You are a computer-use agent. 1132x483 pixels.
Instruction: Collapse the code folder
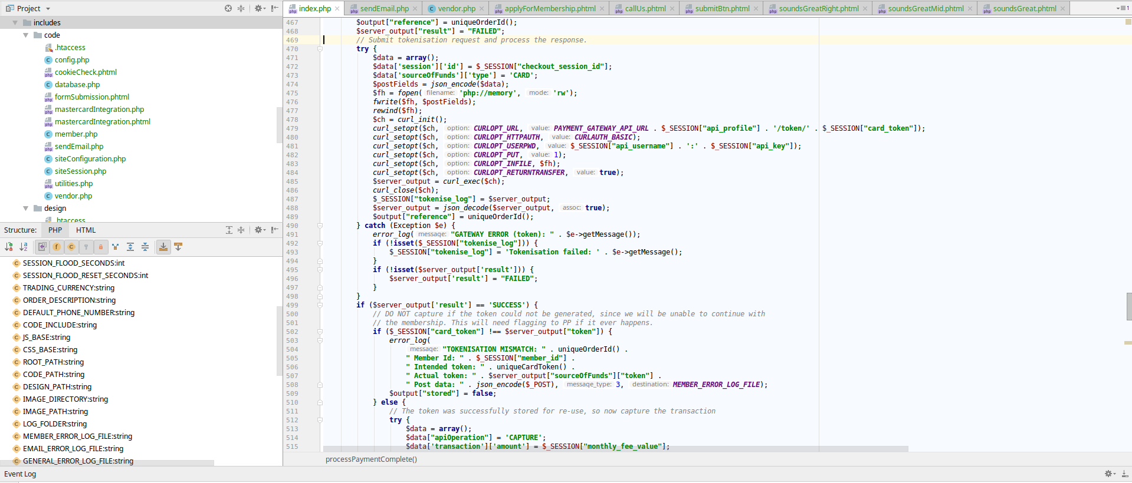(25, 35)
